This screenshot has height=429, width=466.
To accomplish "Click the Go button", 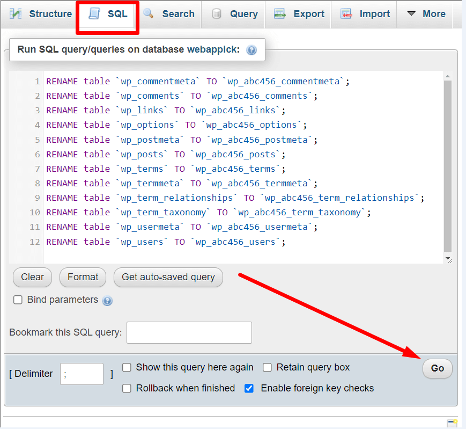I will 438,369.
